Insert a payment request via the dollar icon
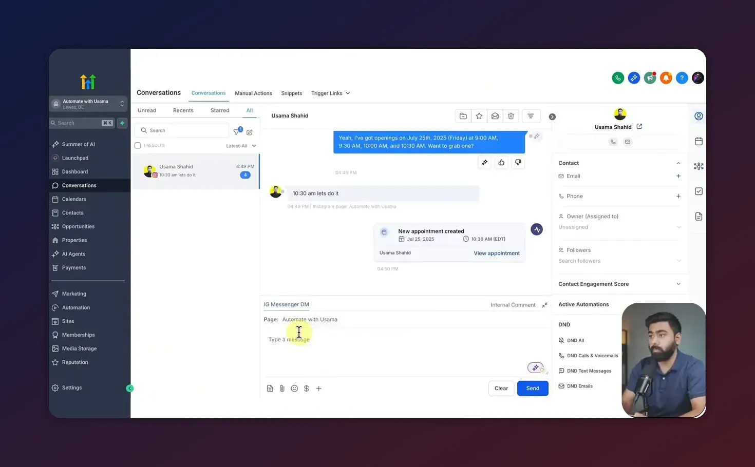This screenshot has height=467, width=755. pos(307,388)
